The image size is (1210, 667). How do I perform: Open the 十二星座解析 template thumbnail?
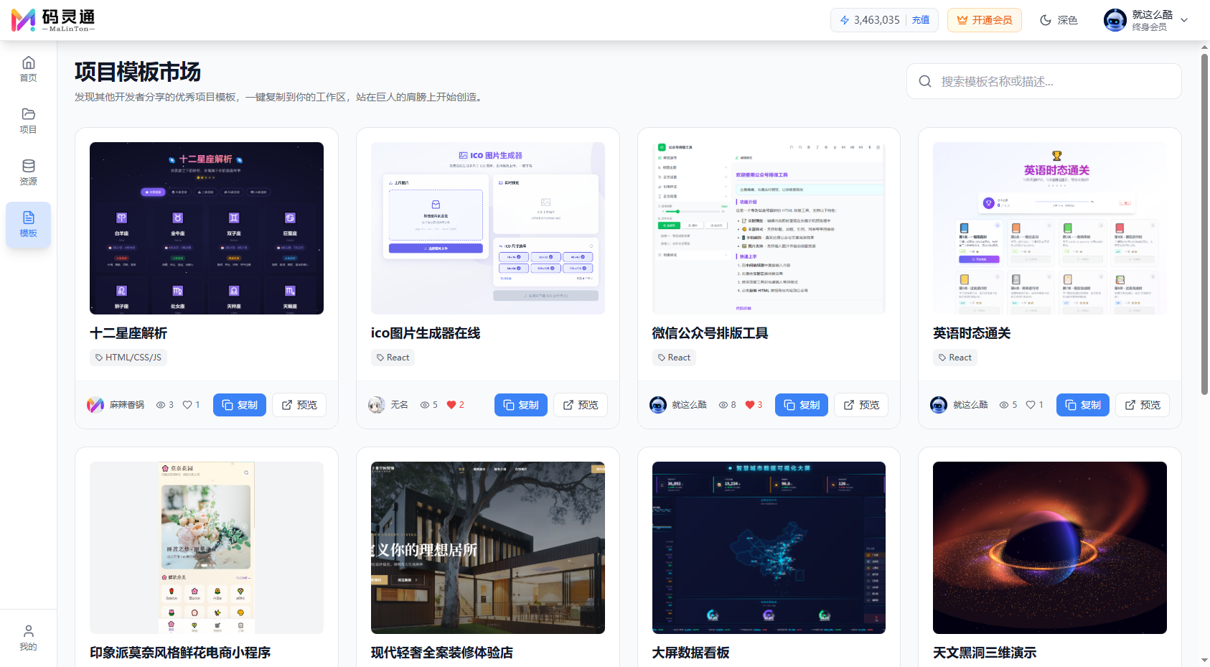(x=207, y=228)
